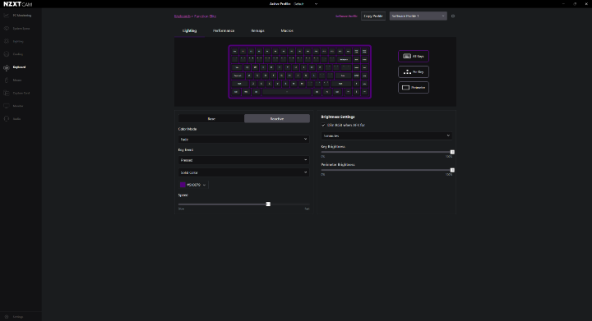Select the Perimeter lighting zone button
The image size is (592, 321).
click(414, 87)
